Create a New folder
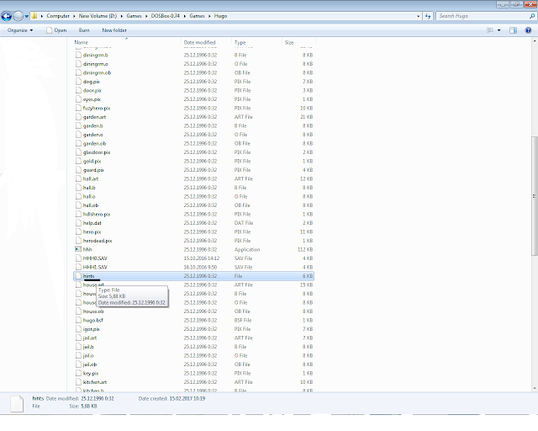The height and width of the screenshot is (431, 538). (x=114, y=30)
